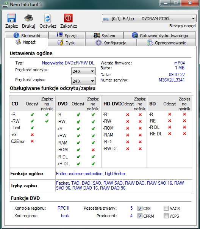200x229 pixels.
Task: Toggle the CPRM checkbox
Action: coord(140,216)
